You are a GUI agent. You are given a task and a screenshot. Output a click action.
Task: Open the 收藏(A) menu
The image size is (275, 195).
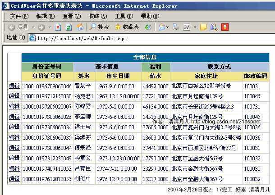[98, 16]
